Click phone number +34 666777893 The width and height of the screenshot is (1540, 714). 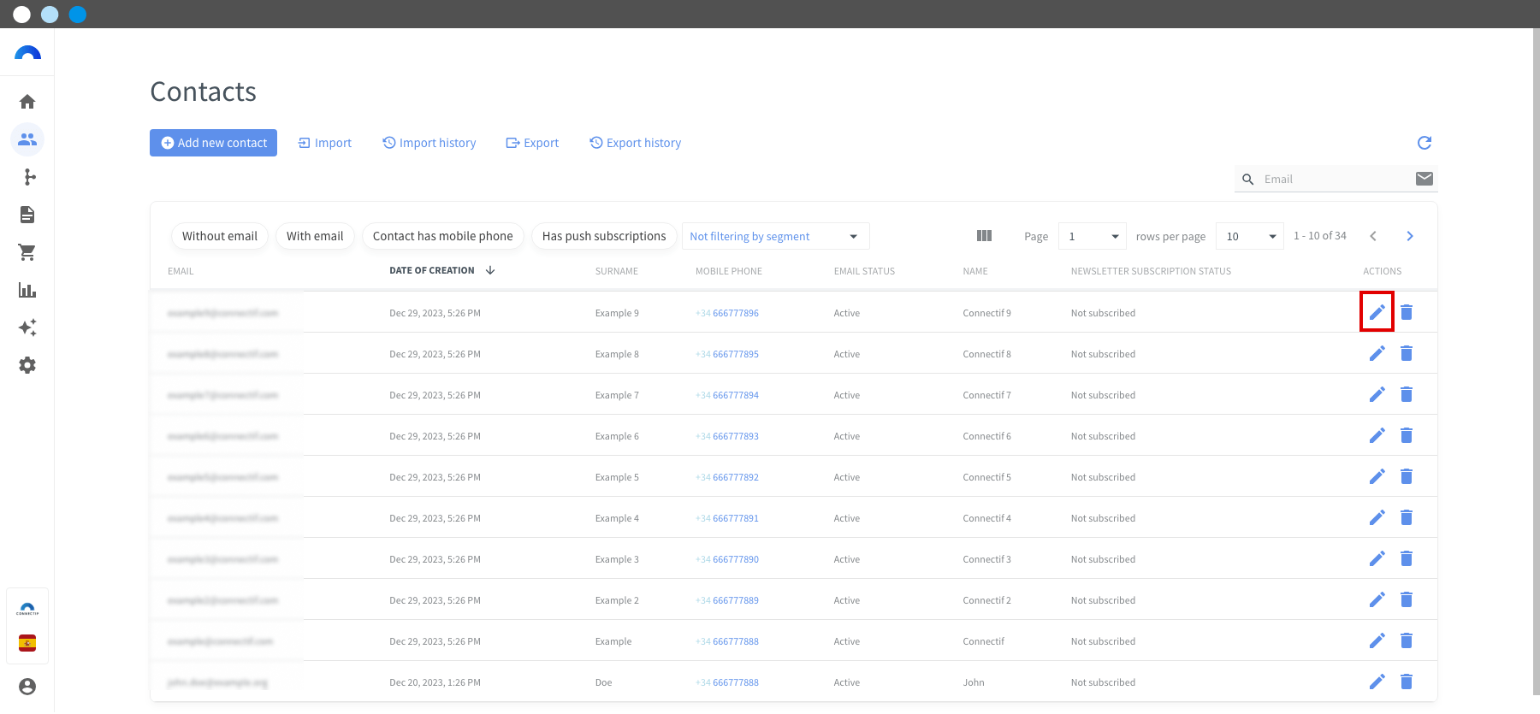tap(727, 436)
